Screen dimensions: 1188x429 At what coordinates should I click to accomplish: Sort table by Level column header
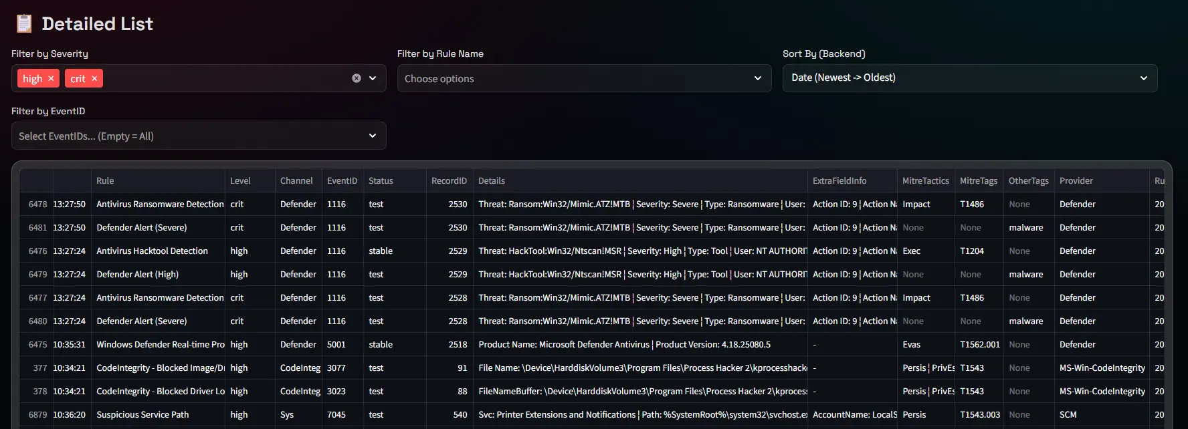coord(240,181)
